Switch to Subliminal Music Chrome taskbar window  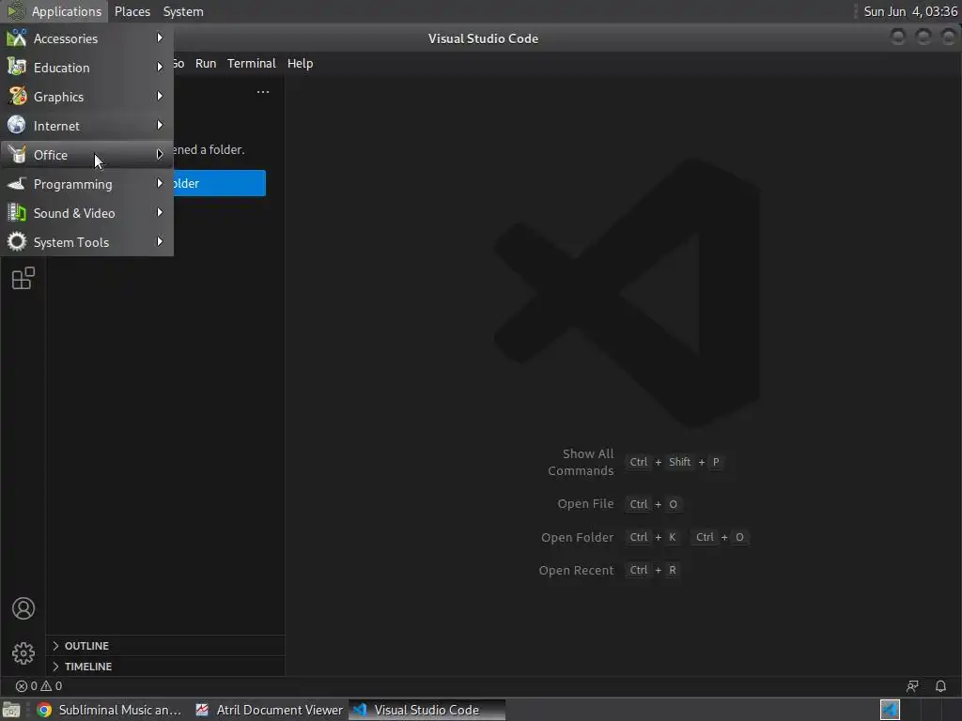click(x=109, y=710)
